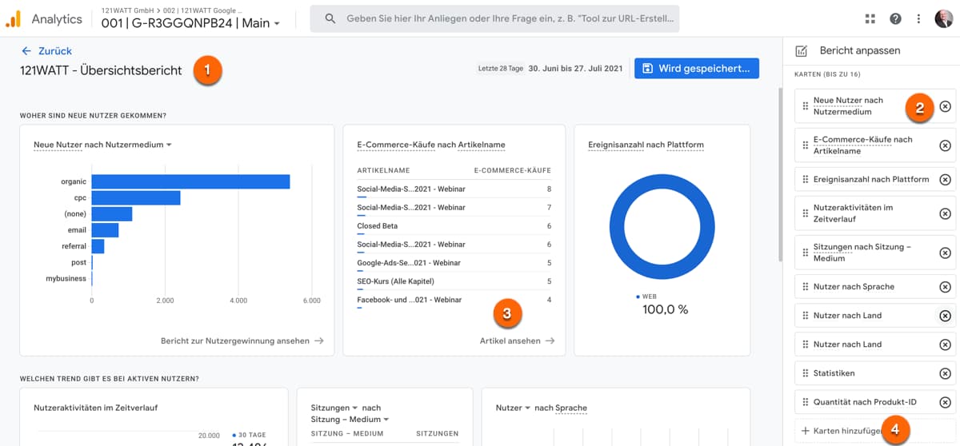The width and height of the screenshot is (960, 446).
Task: Open the help question mark icon
Action: [x=895, y=18]
